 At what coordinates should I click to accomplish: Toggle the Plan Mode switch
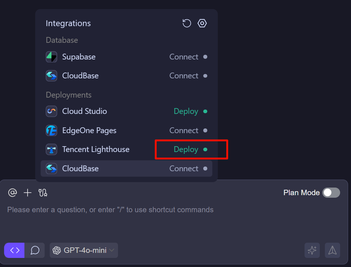(331, 193)
